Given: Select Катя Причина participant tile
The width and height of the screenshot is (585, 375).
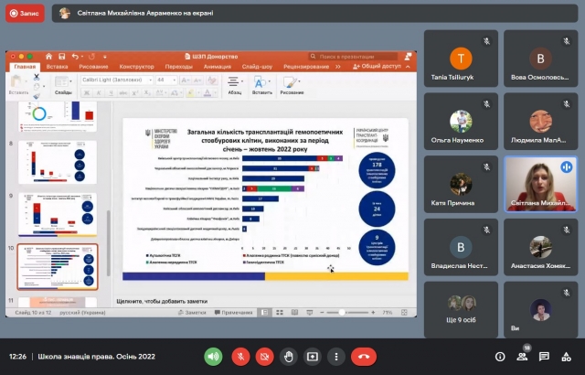Looking at the screenshot, I should [461, 185].
